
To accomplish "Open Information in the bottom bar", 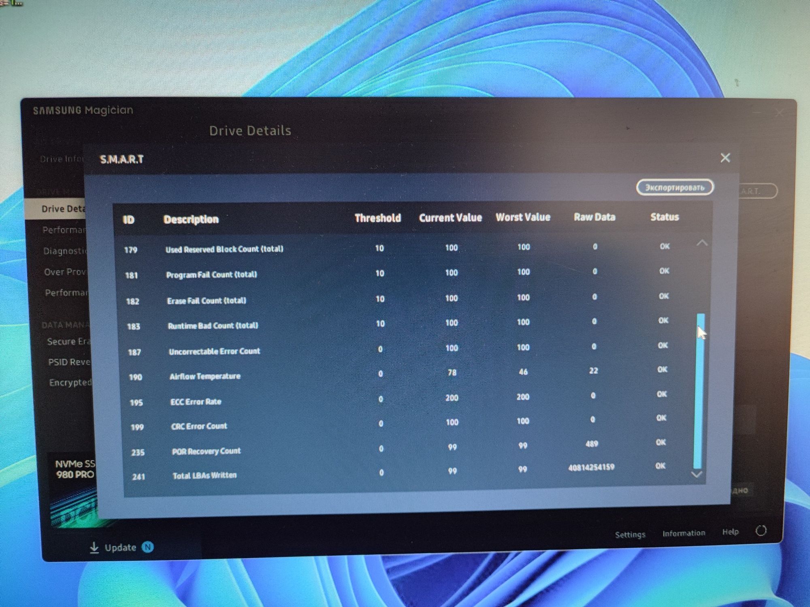I will coord(684,533).
